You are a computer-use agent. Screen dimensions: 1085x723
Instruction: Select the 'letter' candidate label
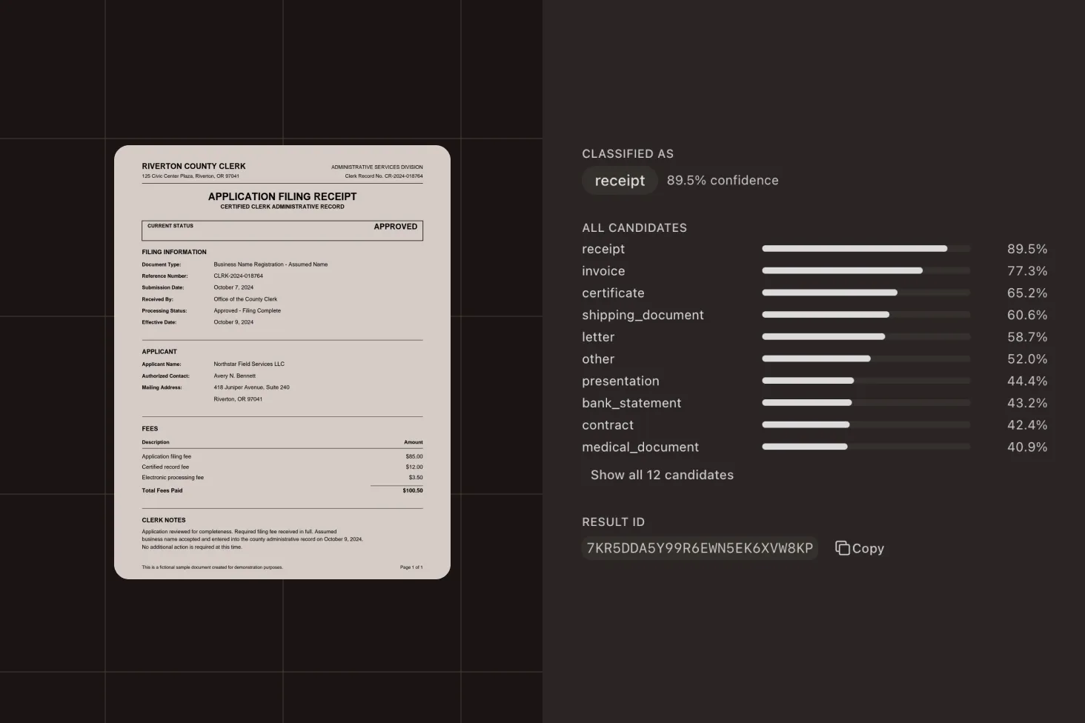click(598, 337)
